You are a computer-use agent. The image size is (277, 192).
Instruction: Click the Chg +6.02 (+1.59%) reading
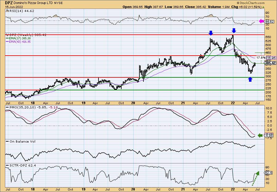246,7
